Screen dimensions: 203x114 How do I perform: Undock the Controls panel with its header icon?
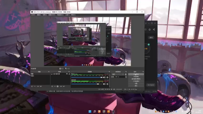pos(143,72)
